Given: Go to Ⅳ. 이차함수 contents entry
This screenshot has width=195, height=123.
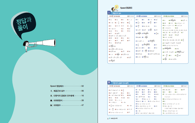Looking at the screenshot, I should pyautogui.click(x=67, y=105).
